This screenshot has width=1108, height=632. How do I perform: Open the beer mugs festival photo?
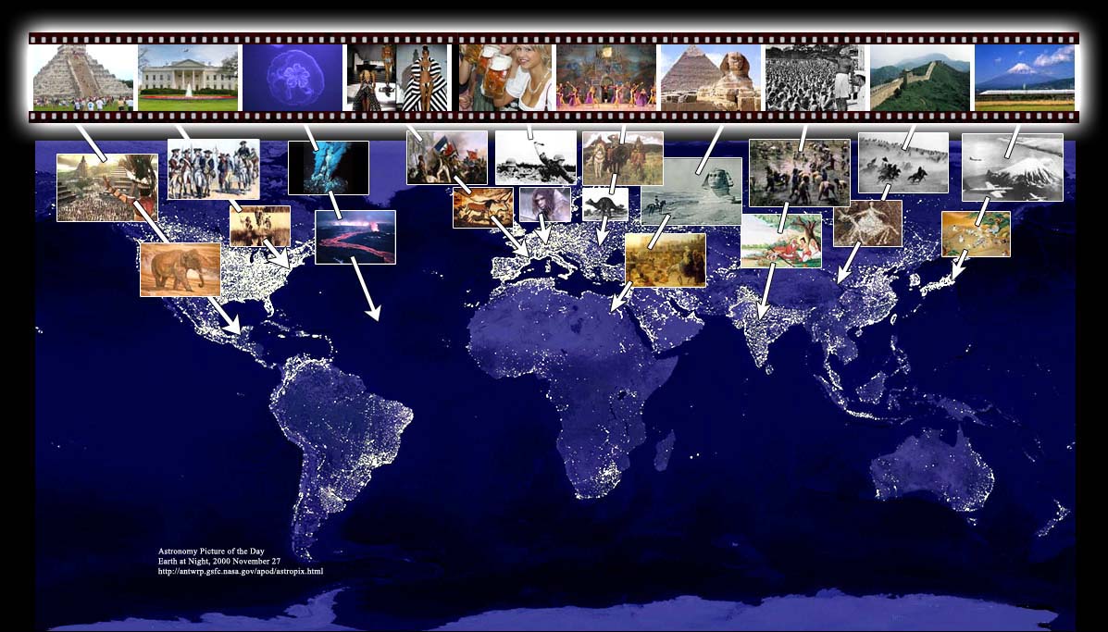coord(505,77)
